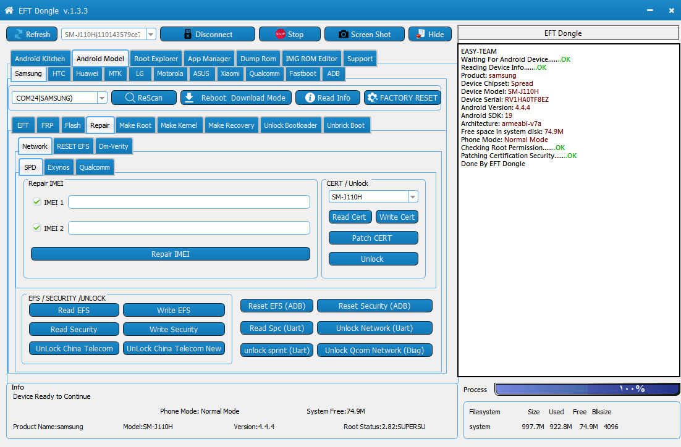Open the Exynos repair tab
This screenshot has width=681, height=447.
pos(59,167)
